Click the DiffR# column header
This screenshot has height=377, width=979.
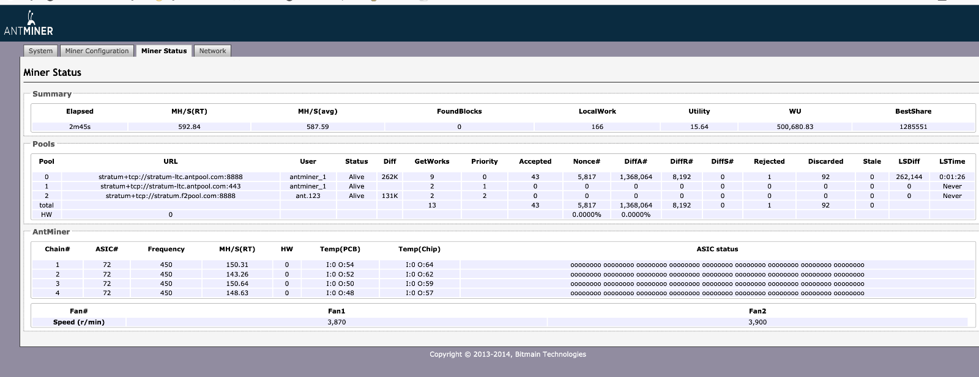tap(682, 161)
